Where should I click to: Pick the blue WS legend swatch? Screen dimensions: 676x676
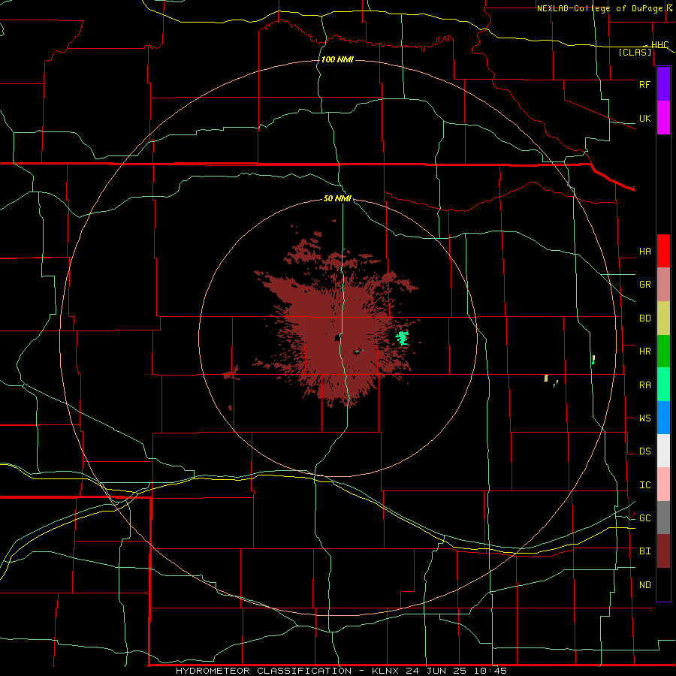click(663, 418)
